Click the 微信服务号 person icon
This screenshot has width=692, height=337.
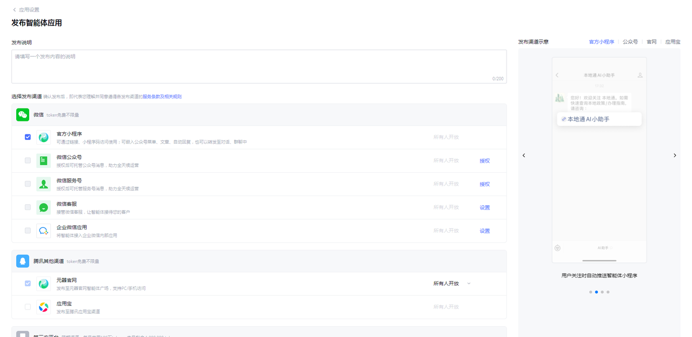pos(44,184)
